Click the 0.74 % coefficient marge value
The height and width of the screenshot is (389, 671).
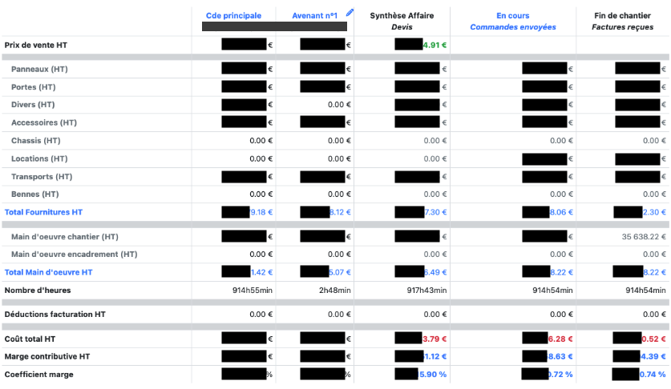pos(653,375)
